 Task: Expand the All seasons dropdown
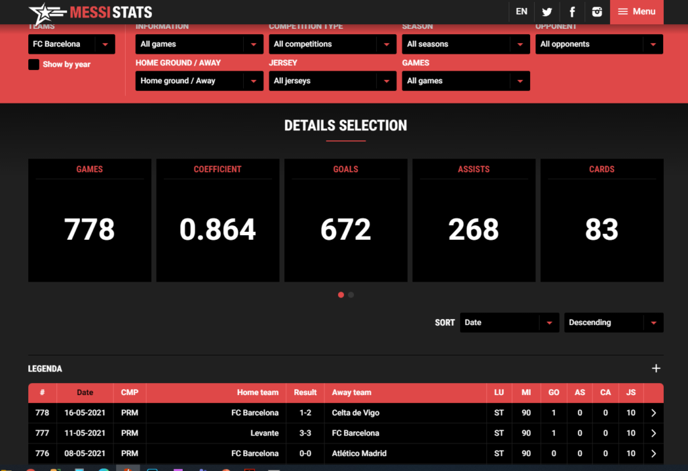pos(466,44)
